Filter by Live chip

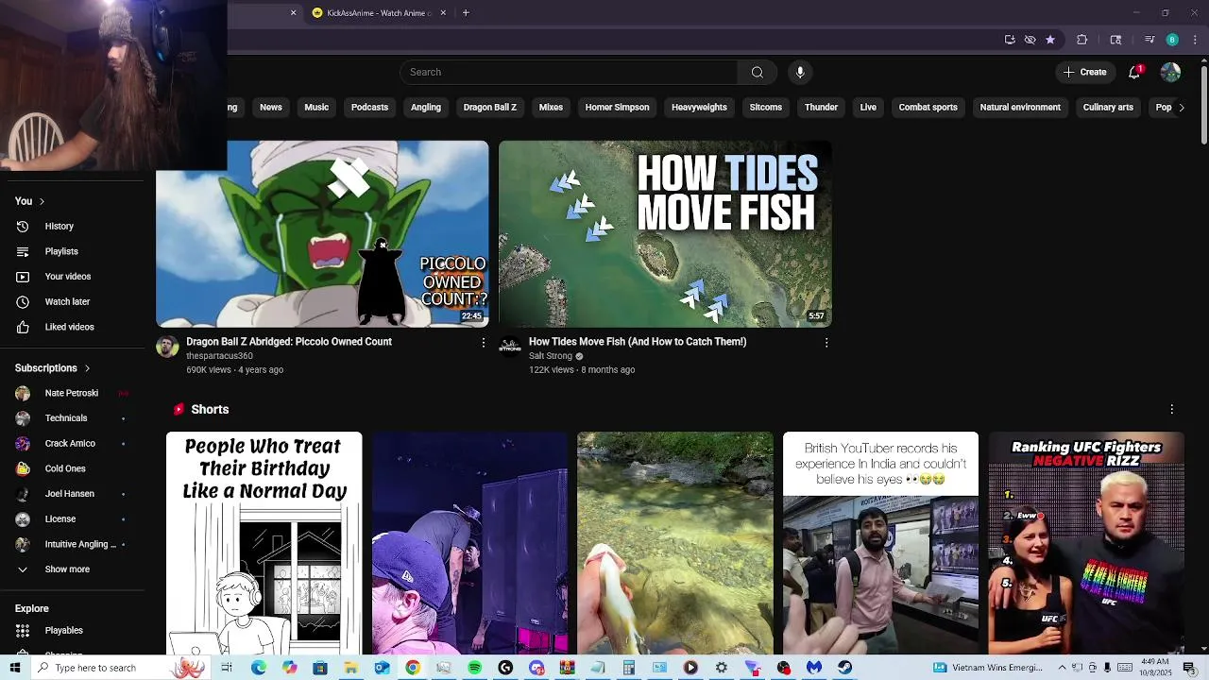(x=868, y=108)
